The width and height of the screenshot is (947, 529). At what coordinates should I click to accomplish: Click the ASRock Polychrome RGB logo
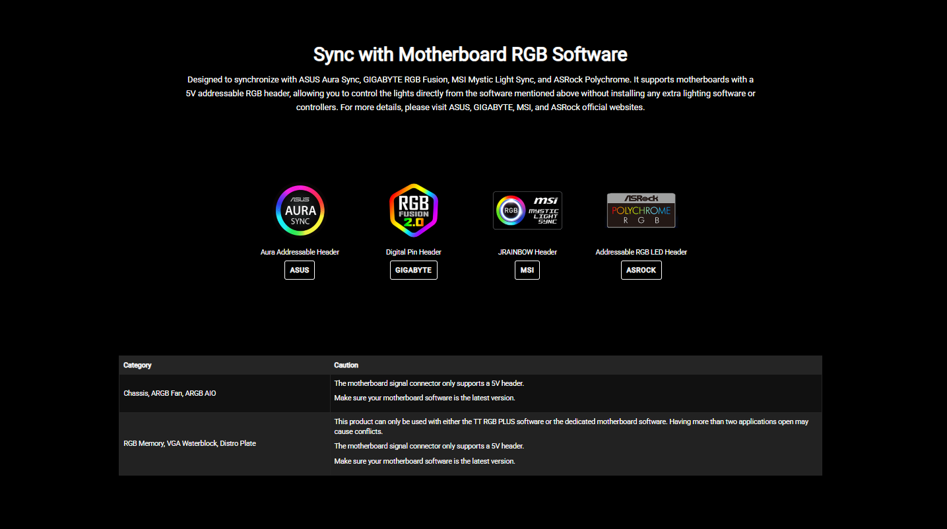(x=641, y=210)
